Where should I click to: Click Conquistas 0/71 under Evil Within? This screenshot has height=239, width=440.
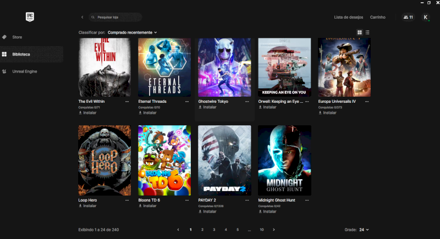(x=89, y=107)
